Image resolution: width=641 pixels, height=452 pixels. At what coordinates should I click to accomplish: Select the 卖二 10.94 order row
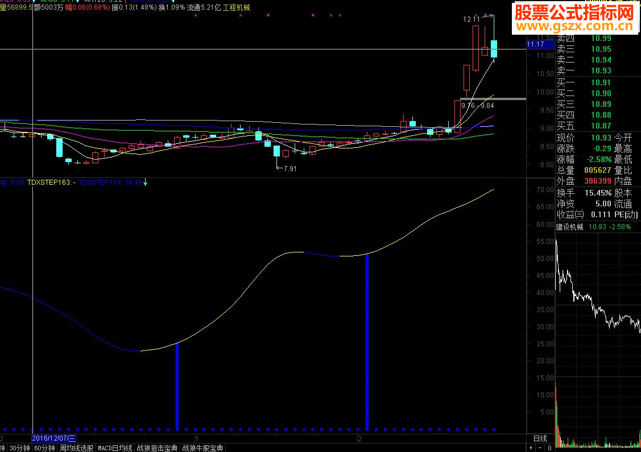(x=584, y=60)
